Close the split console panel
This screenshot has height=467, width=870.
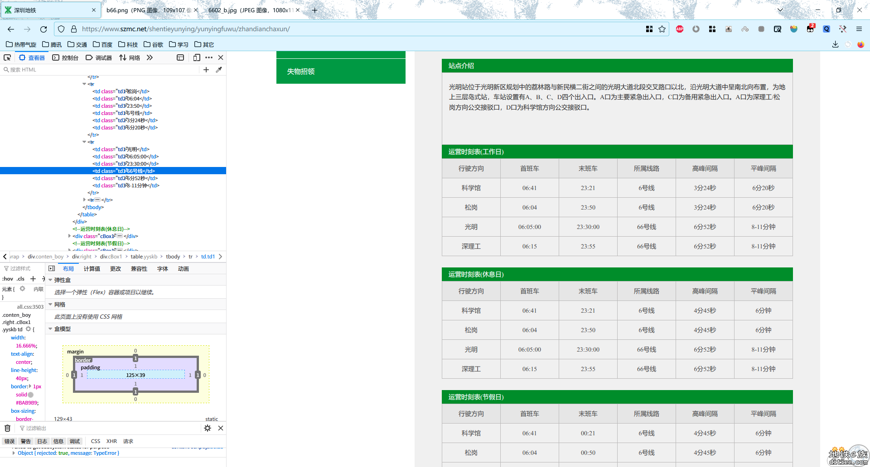click(x=221, y=428)
